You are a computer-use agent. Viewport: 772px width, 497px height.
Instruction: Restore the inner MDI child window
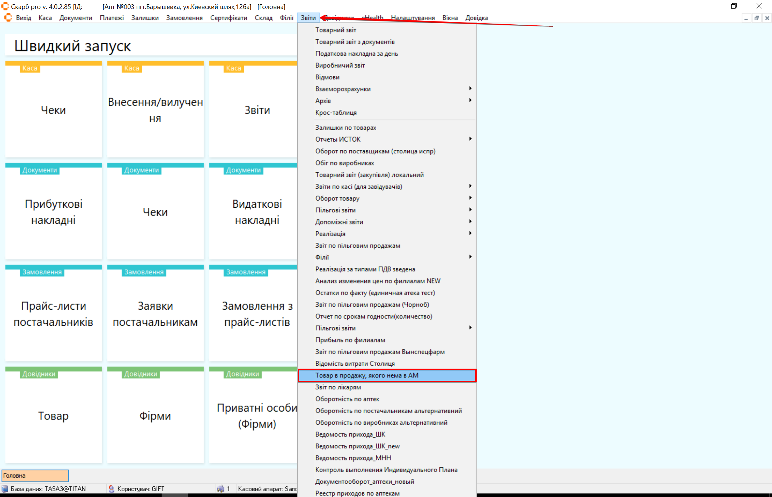(757, 18)
